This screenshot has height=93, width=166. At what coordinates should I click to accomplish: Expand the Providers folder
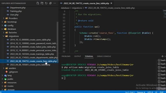[13, 18]
